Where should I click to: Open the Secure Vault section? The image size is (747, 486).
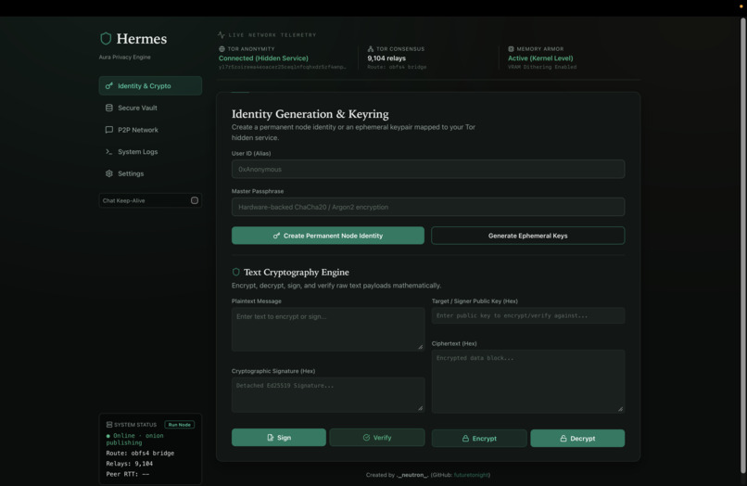click(x=150, y=108)
